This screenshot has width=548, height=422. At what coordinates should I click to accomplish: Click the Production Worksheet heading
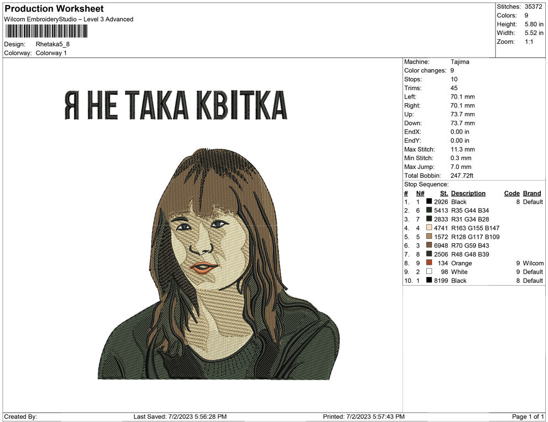54,9
